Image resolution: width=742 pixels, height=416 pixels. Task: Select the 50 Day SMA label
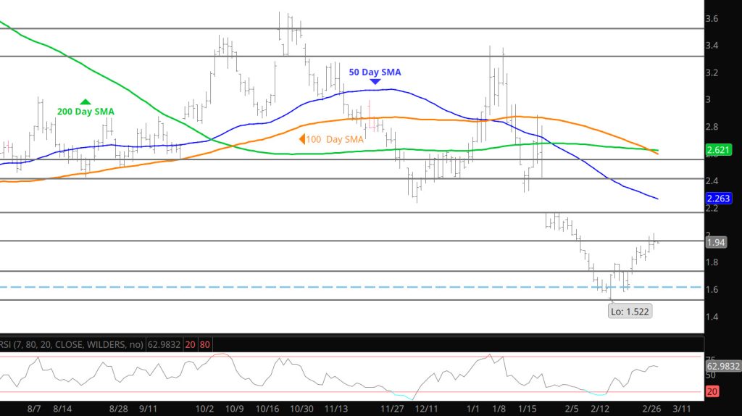point(375,72)
